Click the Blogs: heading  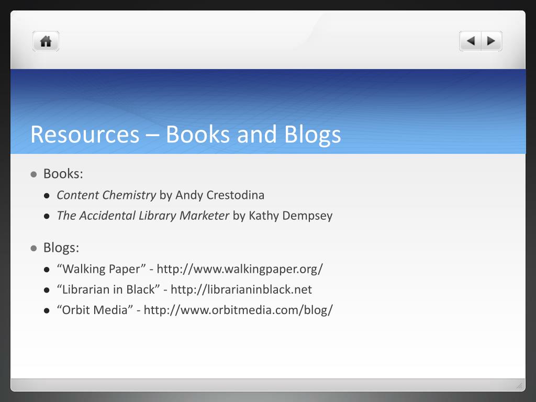61,248
